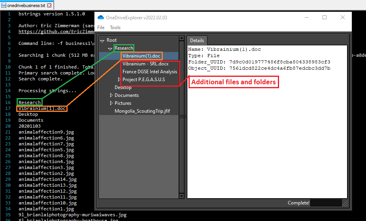
Task: Click tree scrollbar up arrow
Action: 181,38
